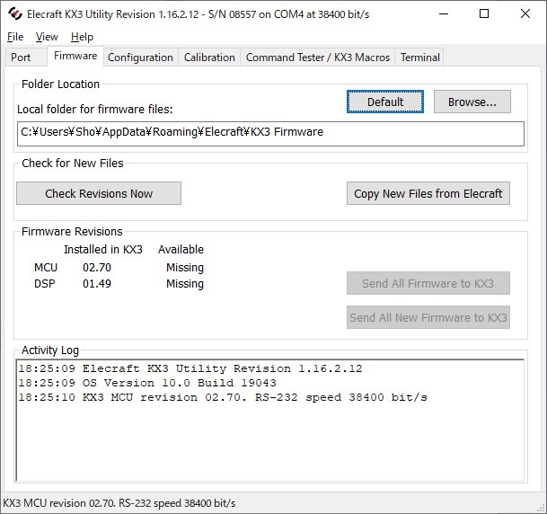547x514 pixels.
Task: Go to the Configuration tab
Action: coord(140,58)
